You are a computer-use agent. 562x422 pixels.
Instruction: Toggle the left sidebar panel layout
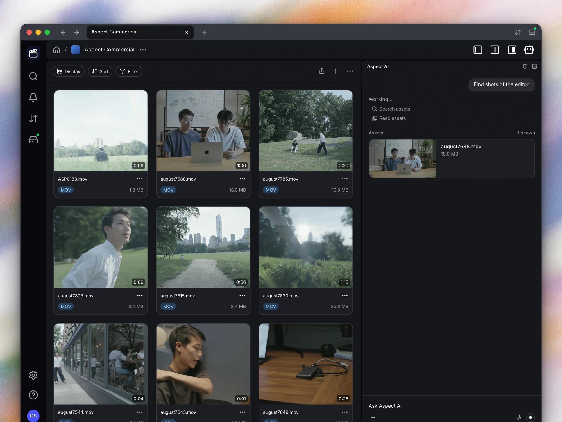[x=478, y=50]
